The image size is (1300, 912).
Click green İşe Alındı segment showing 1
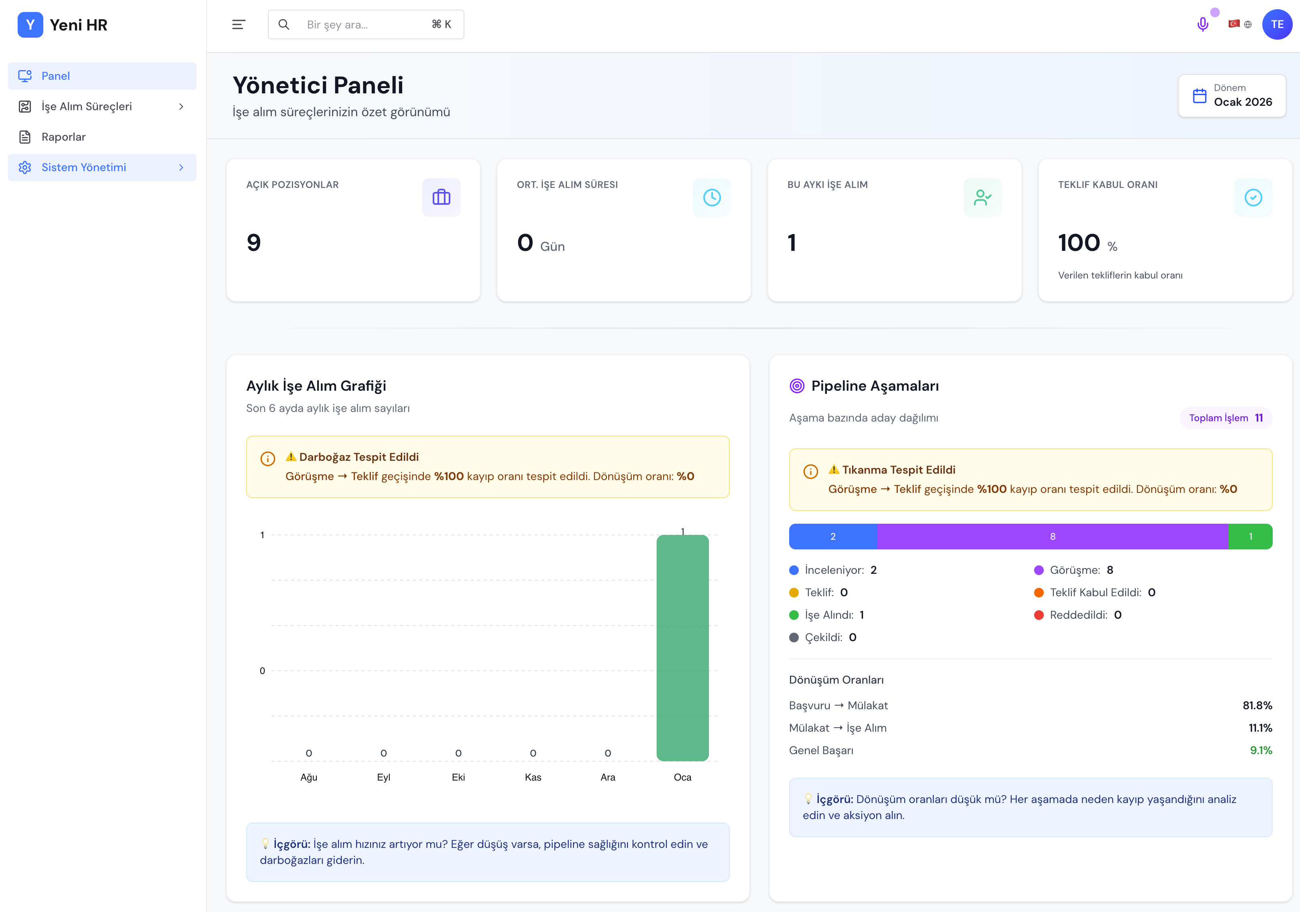[x=1250, y=536]
